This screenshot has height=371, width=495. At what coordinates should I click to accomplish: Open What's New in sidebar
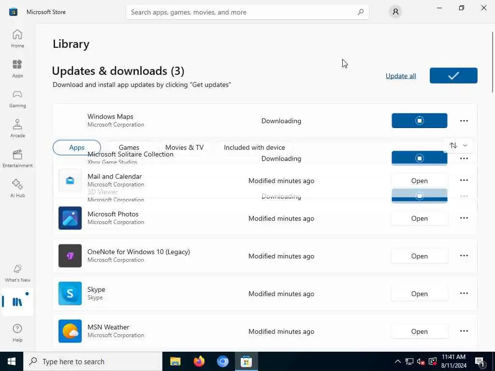pos(17,273)
